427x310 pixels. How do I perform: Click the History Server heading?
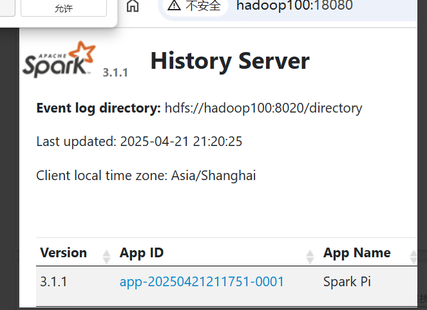click(230, 61)
